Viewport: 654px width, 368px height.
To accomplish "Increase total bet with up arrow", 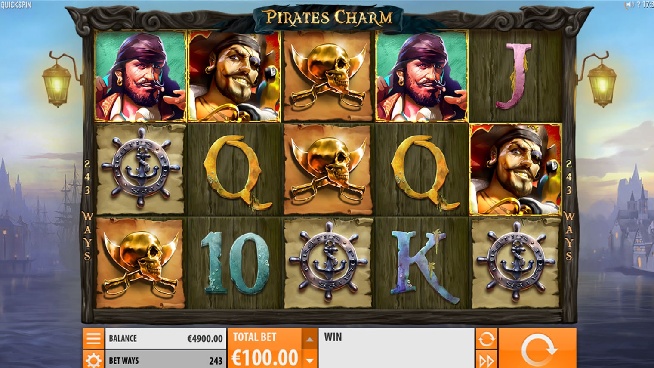I will [x=309, y=340].
